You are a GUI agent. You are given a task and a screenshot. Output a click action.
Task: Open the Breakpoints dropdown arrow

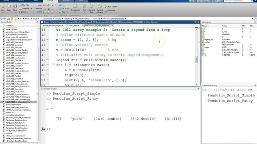(x=75, y=12)
